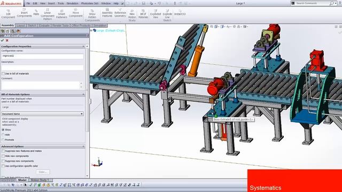Click the coordinate triad in viewport
Viewport: 342px width, 192px height.
(98, 163)
